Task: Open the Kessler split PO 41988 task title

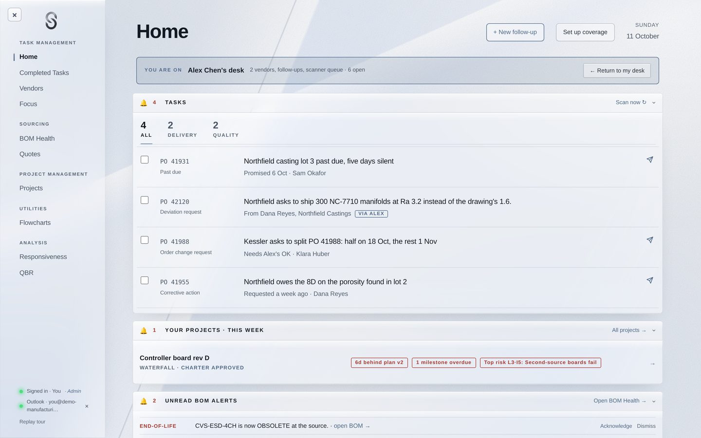Action: point(340,241)
